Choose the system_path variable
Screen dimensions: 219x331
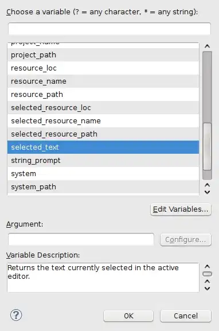103,187
